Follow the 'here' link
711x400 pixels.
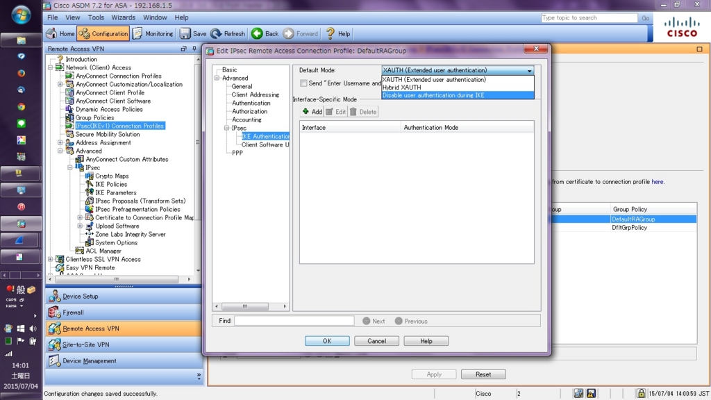[657, 182]
